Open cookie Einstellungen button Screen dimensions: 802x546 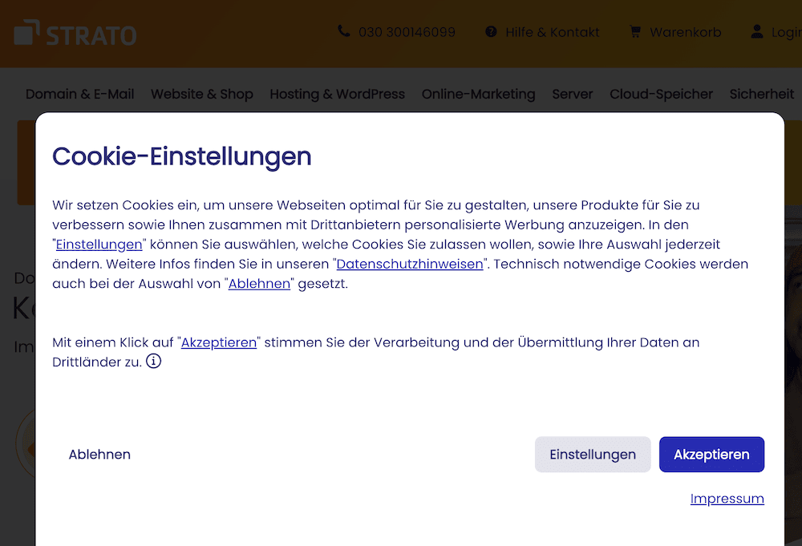(593, 455)
